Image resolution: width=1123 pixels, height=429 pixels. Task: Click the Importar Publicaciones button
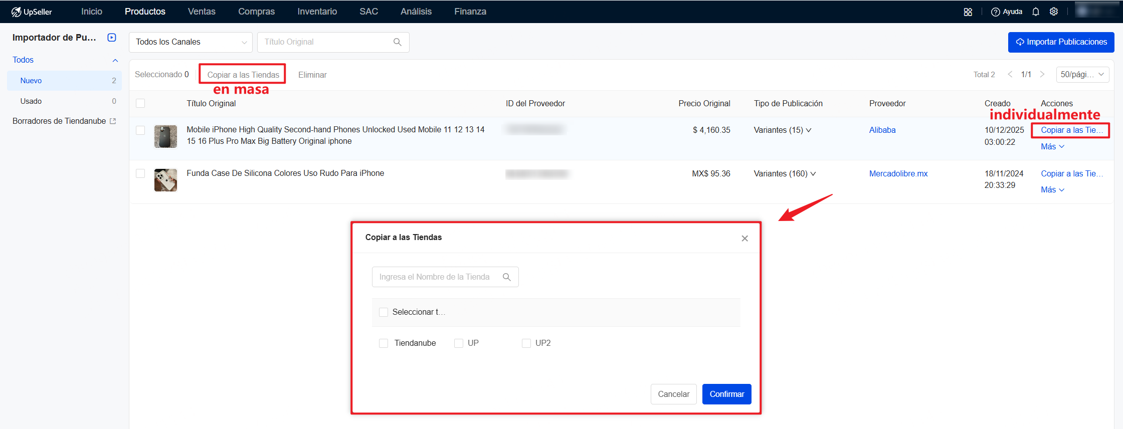click(x=1061, y=42)
